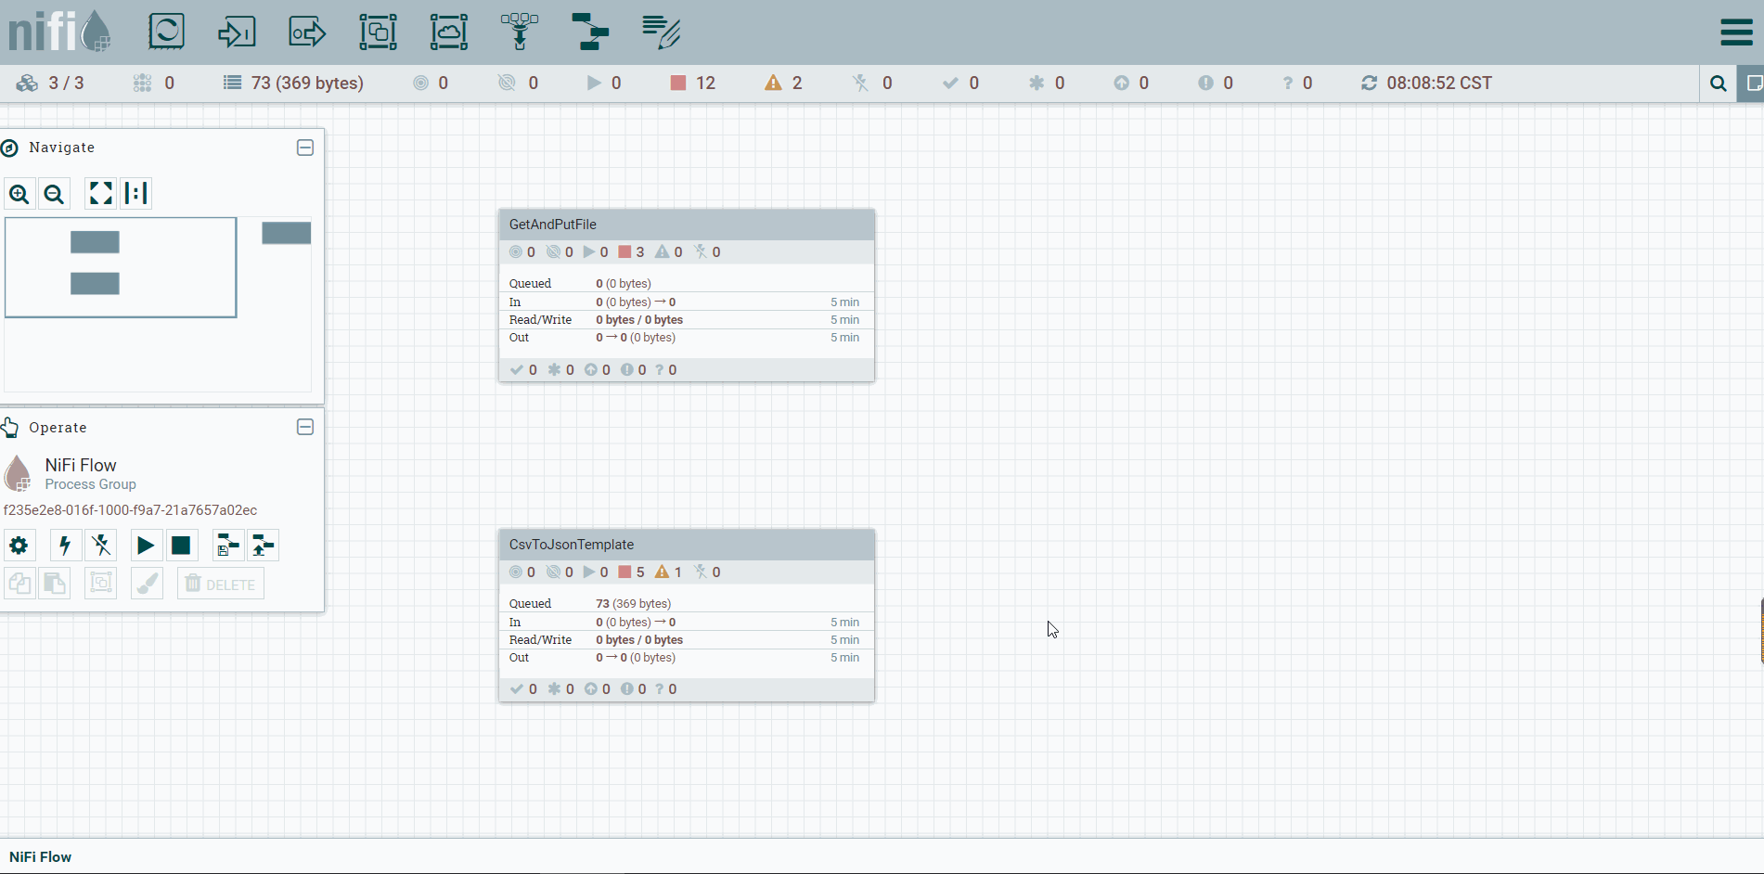Click the zoom in icon

point(19,194)
